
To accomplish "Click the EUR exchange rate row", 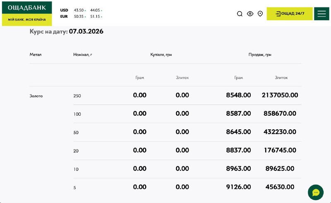I will click(81, 16).
